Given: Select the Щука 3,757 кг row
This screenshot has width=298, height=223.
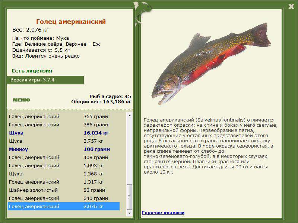Looking at the screenshot, I should point(64,141).
